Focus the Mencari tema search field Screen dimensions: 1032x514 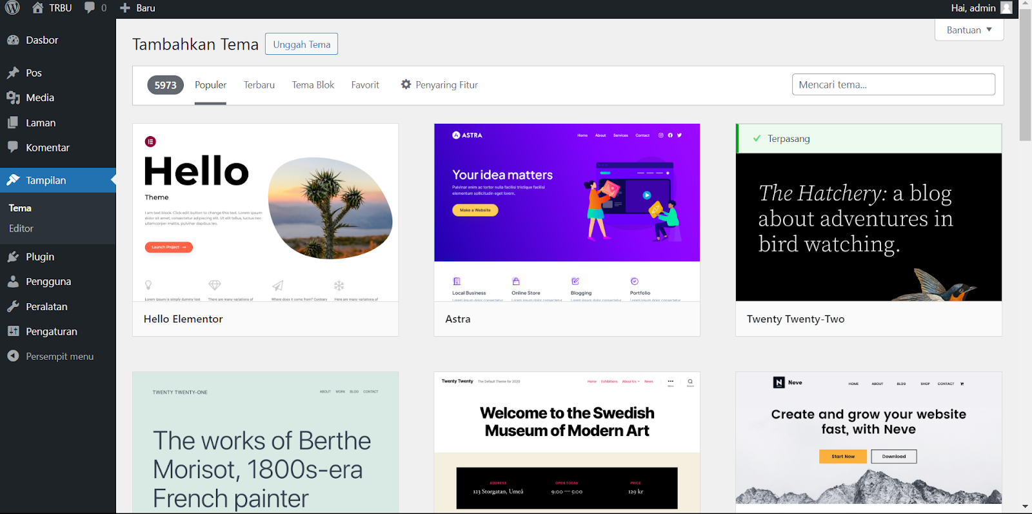(x=893, y=84)
